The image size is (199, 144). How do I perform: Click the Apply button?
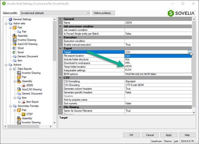[169, 135]
